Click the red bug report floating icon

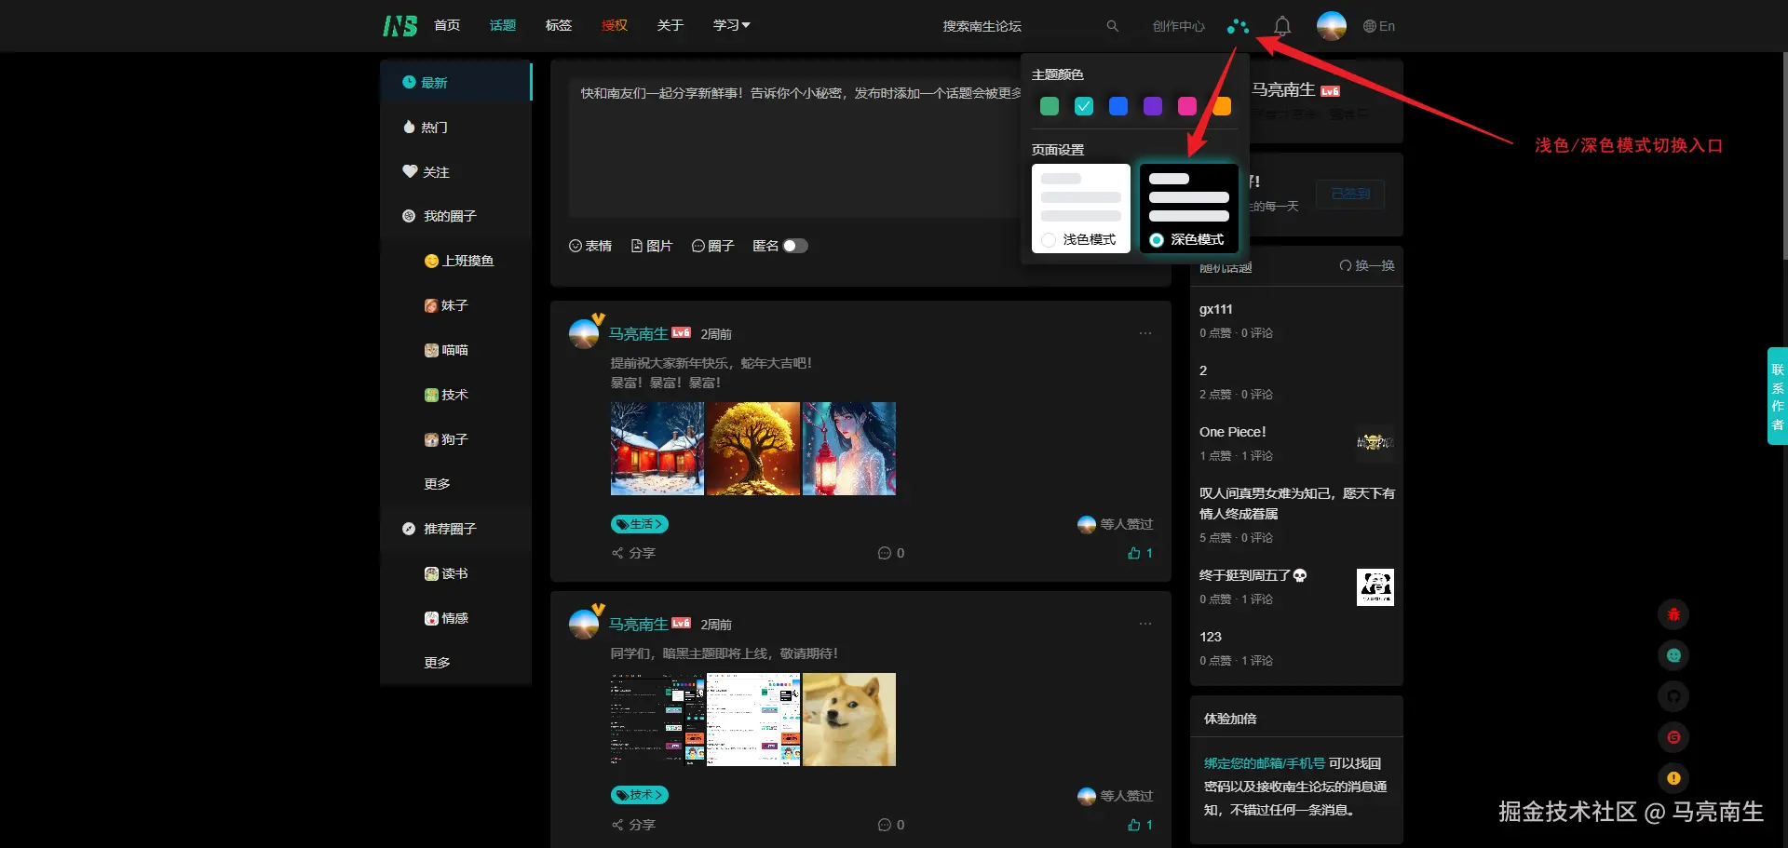point(1673,614)
